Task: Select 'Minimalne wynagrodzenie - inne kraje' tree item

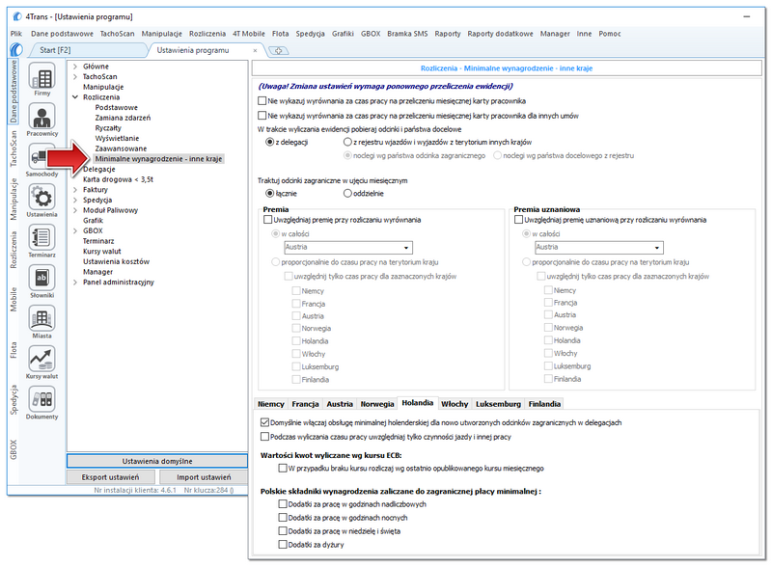Action: (158, 159)
